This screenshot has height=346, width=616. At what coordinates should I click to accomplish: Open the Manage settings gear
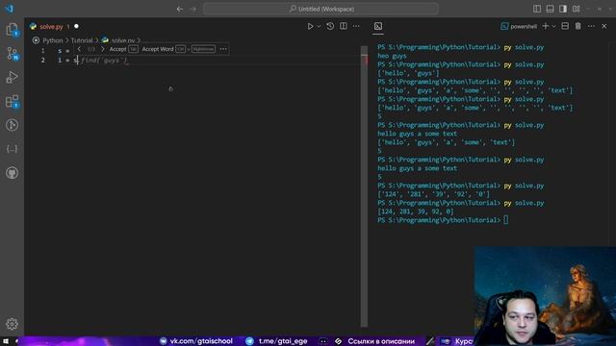12,324
